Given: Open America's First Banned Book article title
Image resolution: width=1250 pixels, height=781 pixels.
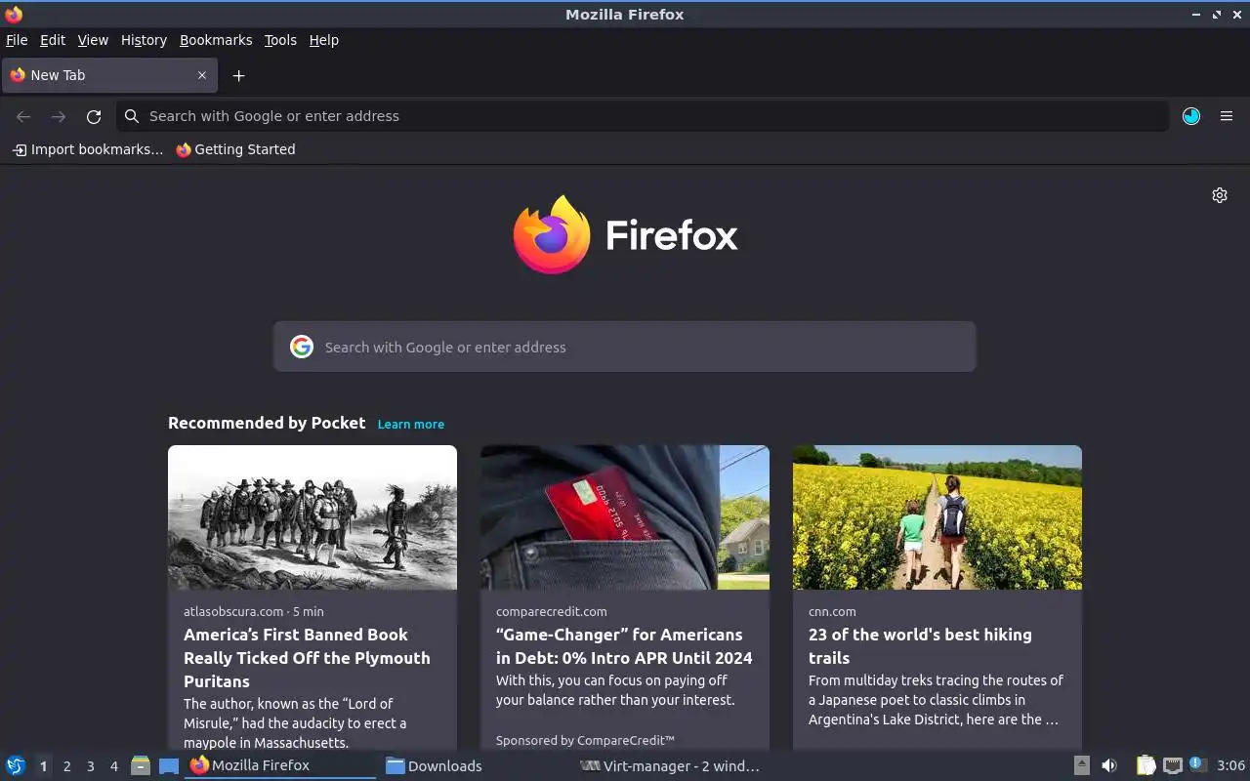Looking at the screenshot, I should [307, 658].
